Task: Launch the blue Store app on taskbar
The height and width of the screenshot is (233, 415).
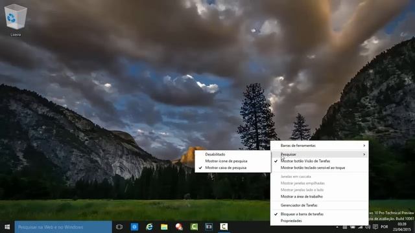Action: point(134,227)
